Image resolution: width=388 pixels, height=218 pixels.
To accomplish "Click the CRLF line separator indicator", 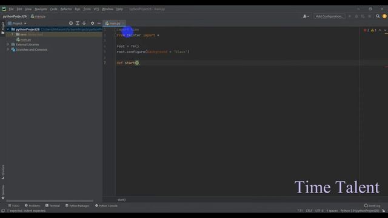I will point(309,211).
